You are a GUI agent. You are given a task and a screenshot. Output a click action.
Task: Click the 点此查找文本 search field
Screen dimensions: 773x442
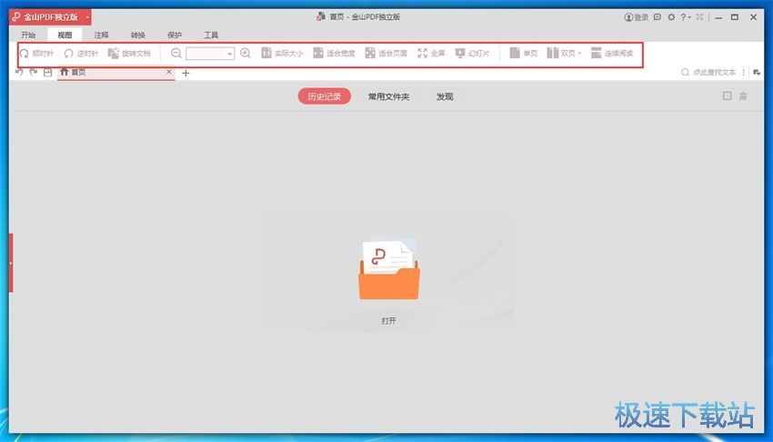click(709, 73)
